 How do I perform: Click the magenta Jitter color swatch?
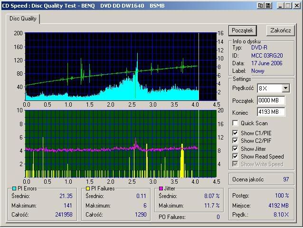tap(161, 188)
